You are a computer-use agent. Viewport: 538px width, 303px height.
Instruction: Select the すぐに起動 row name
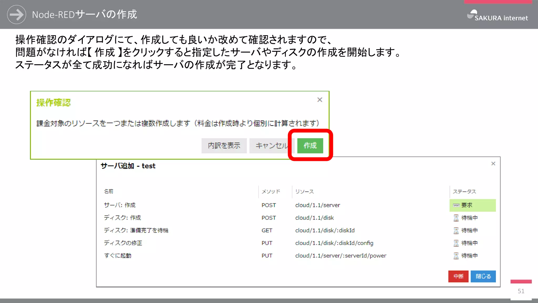(118, 256)
